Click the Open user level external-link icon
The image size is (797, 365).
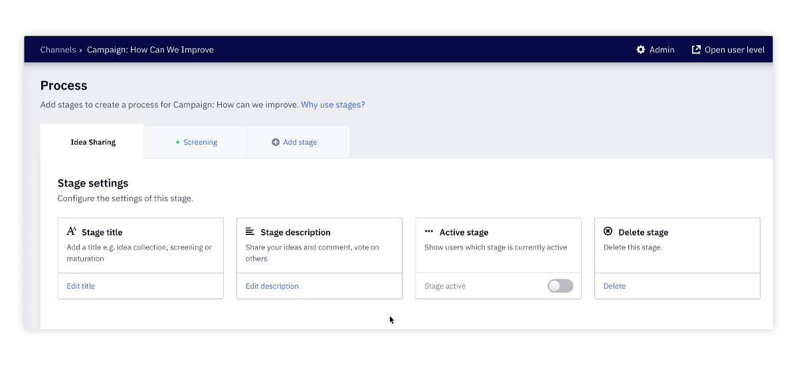pos(696,50)
